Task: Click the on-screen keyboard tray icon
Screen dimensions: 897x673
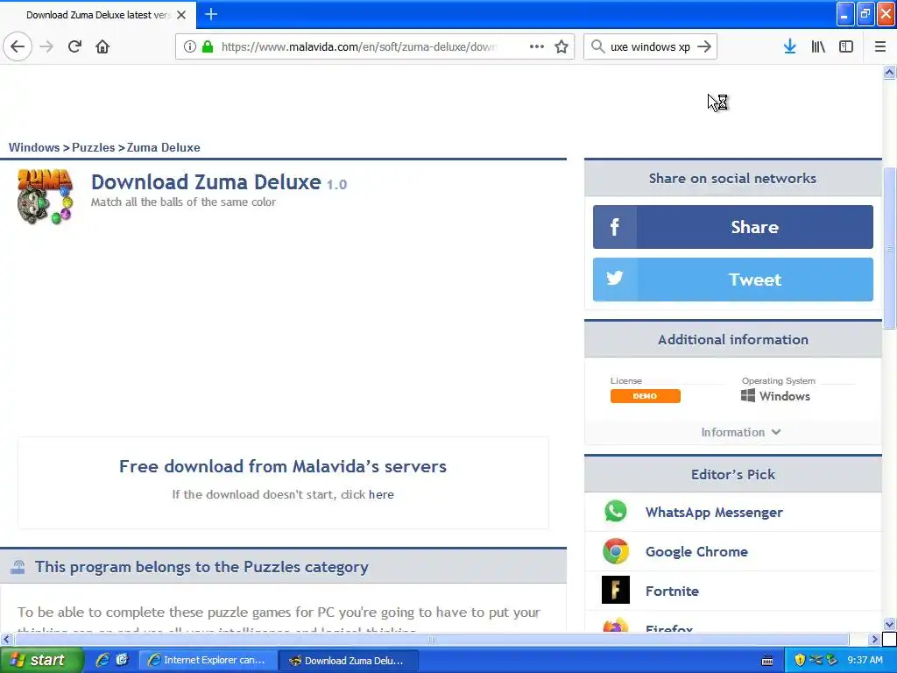Action: pyautogui.click(x=767, y=661)
